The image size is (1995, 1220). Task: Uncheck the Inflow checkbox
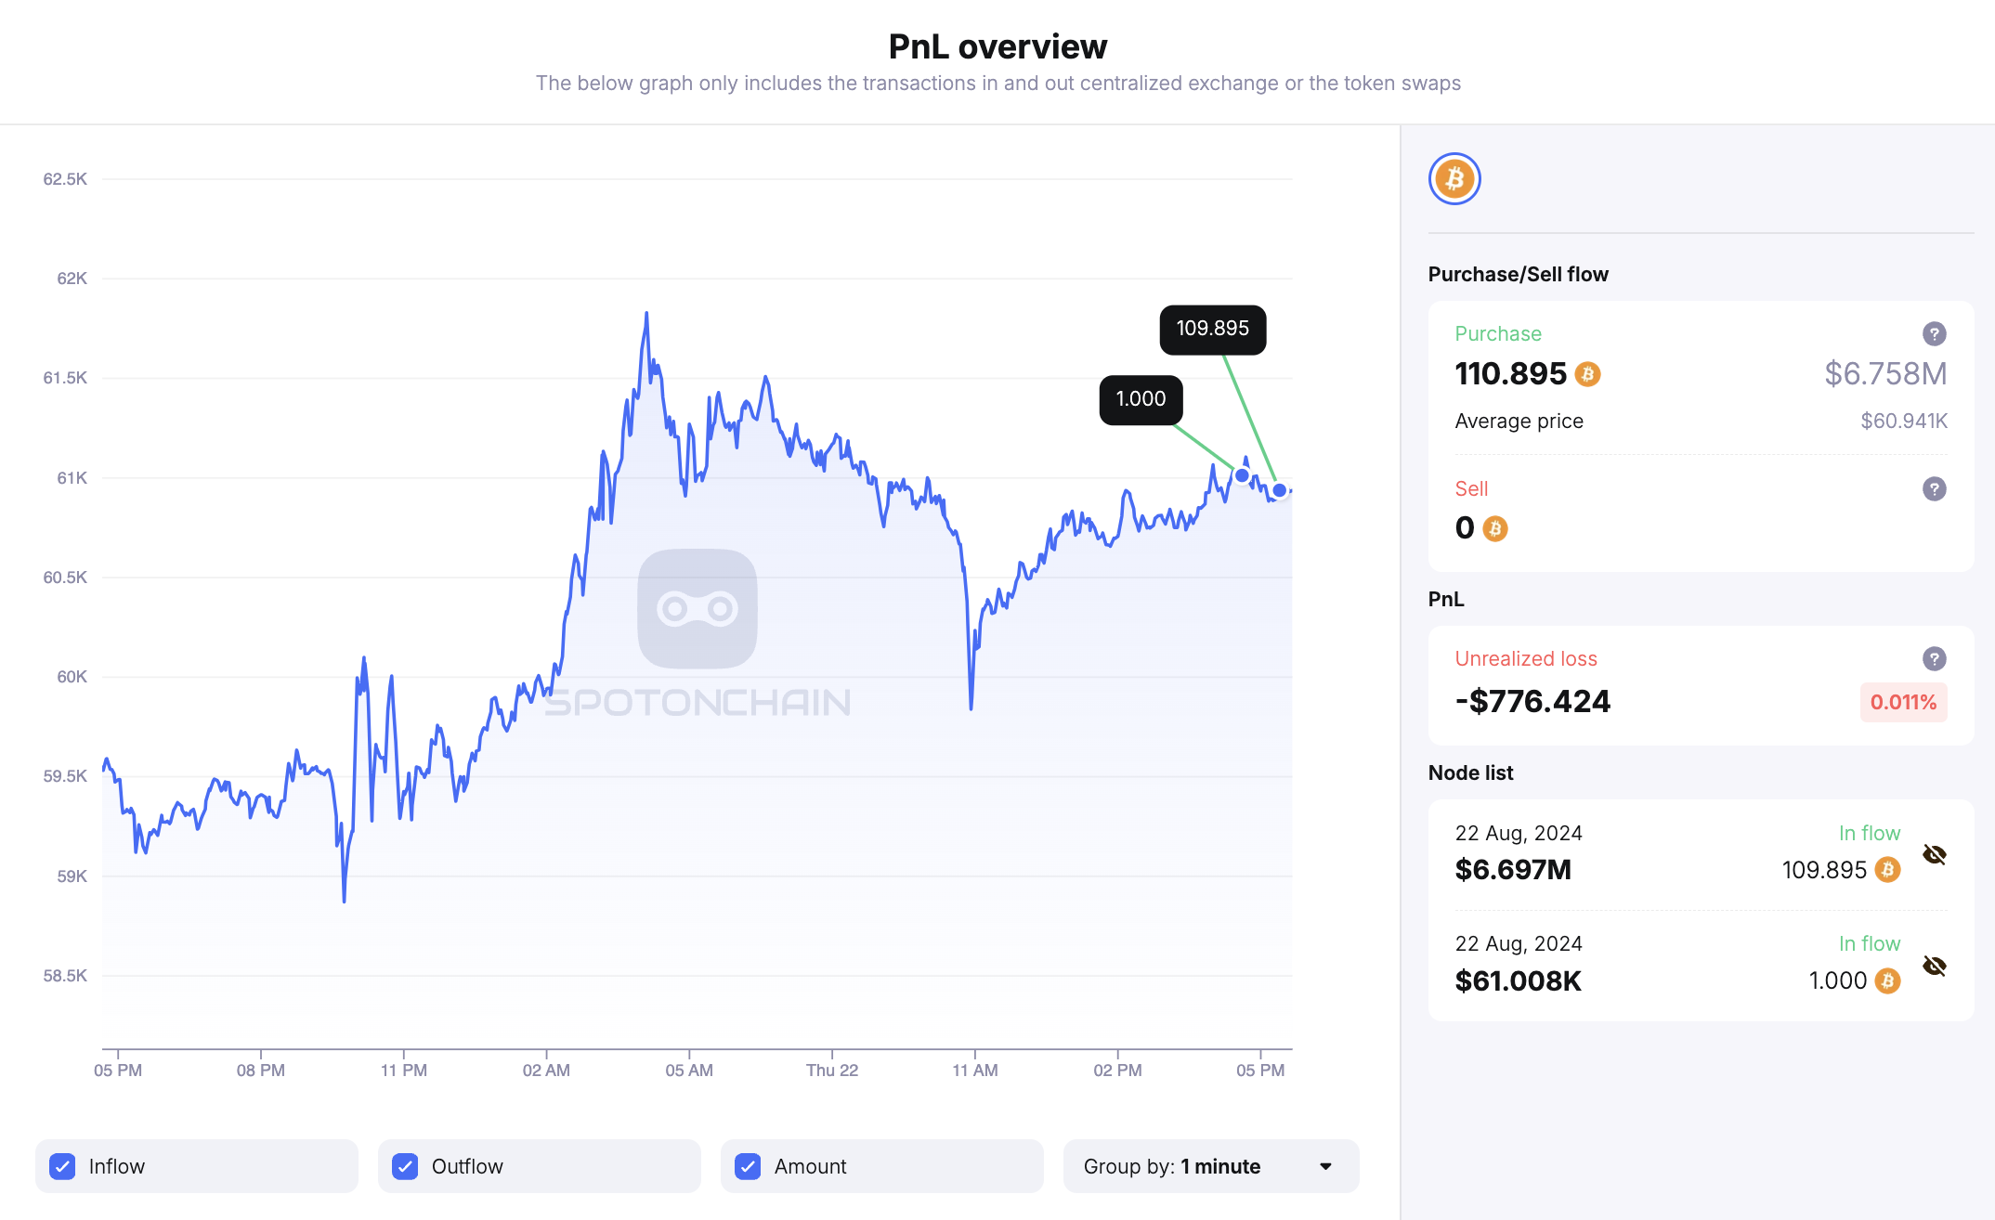tap(63, 1166)
